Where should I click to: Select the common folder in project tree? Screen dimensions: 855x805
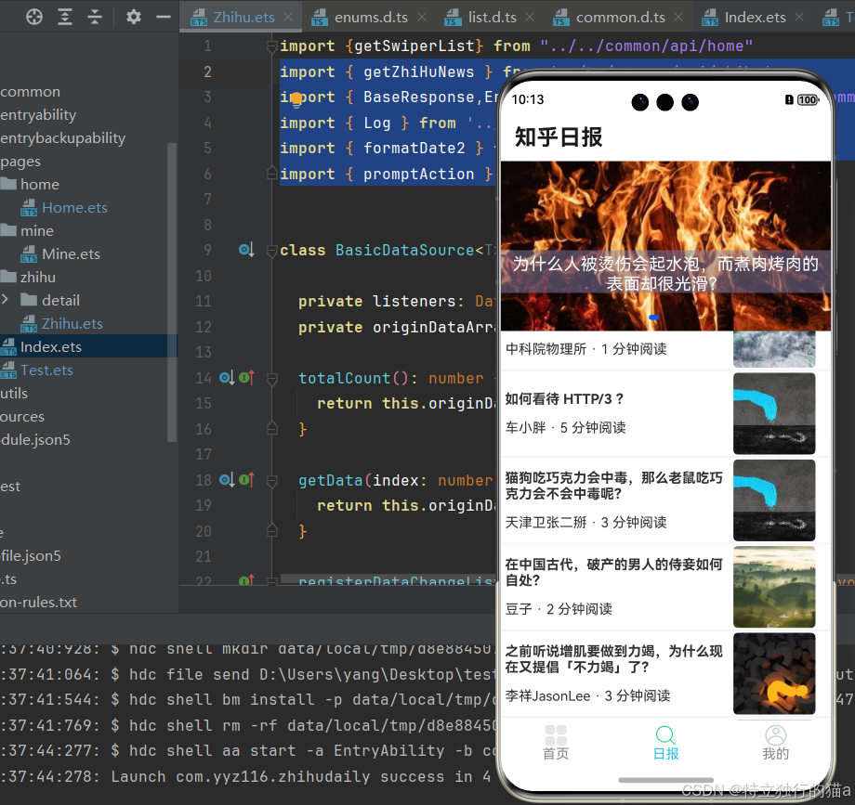click(x=30, y=92)
